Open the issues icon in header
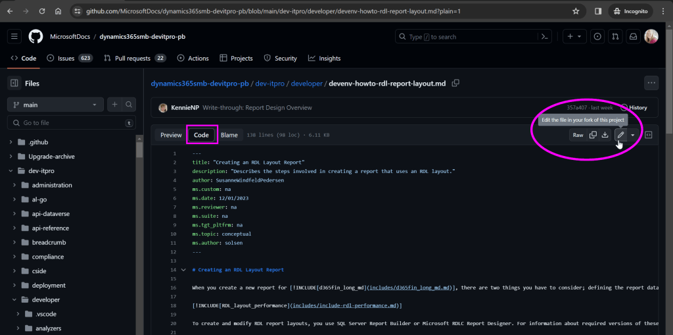 pyautogui.click(x=597, y=37)
